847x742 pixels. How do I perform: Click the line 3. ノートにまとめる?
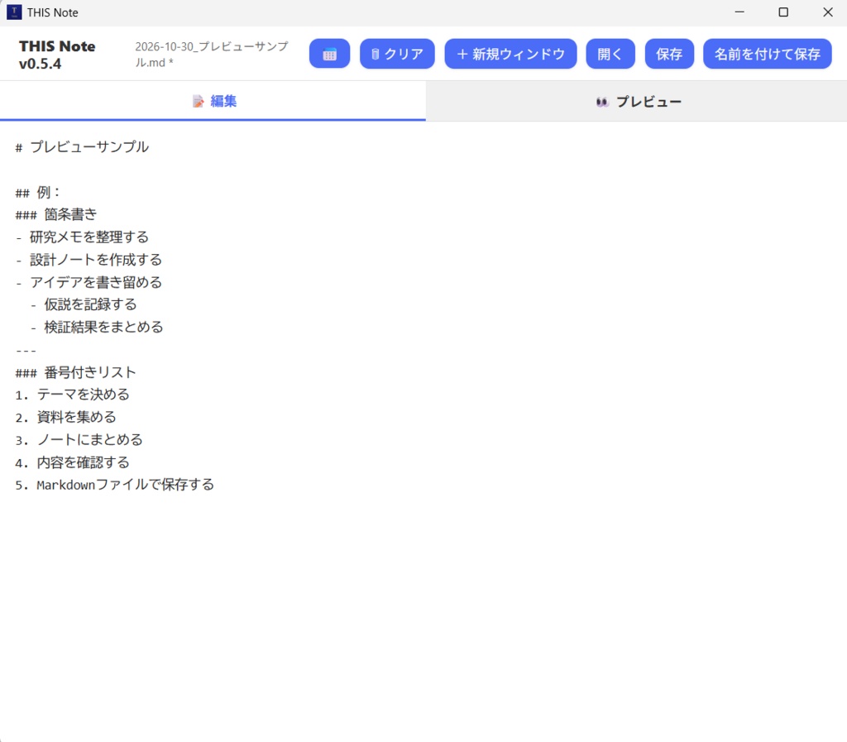(x=79, y=440)
